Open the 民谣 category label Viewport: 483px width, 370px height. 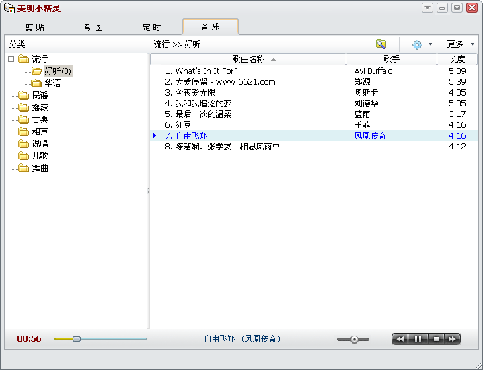tap(40, 96)
